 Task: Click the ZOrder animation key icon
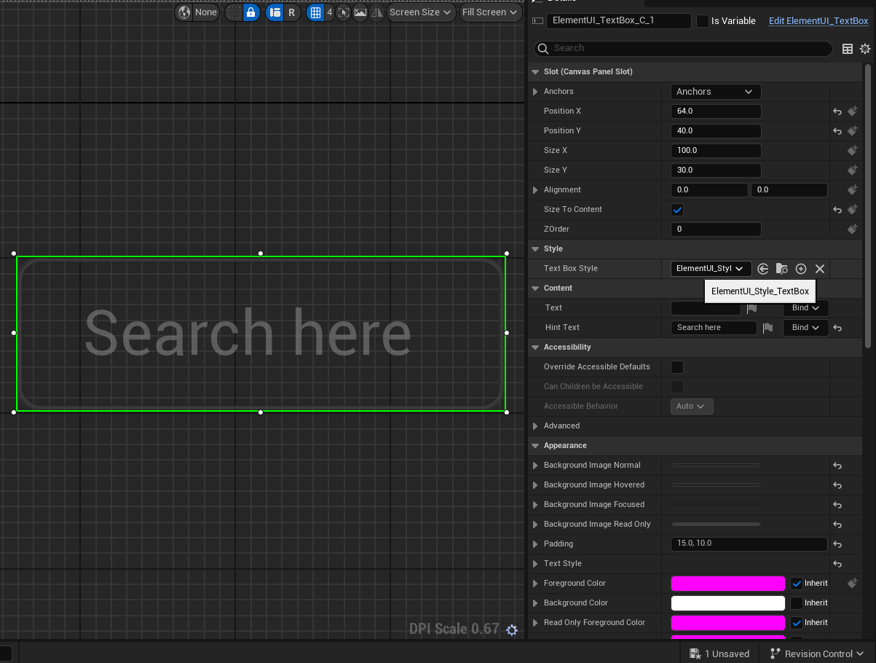pos(853,229)
